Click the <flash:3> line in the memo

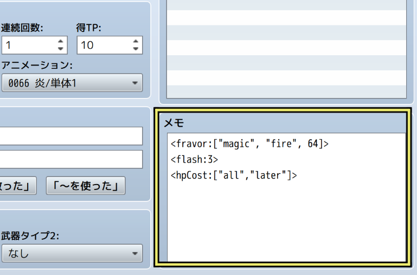(194, 160)
